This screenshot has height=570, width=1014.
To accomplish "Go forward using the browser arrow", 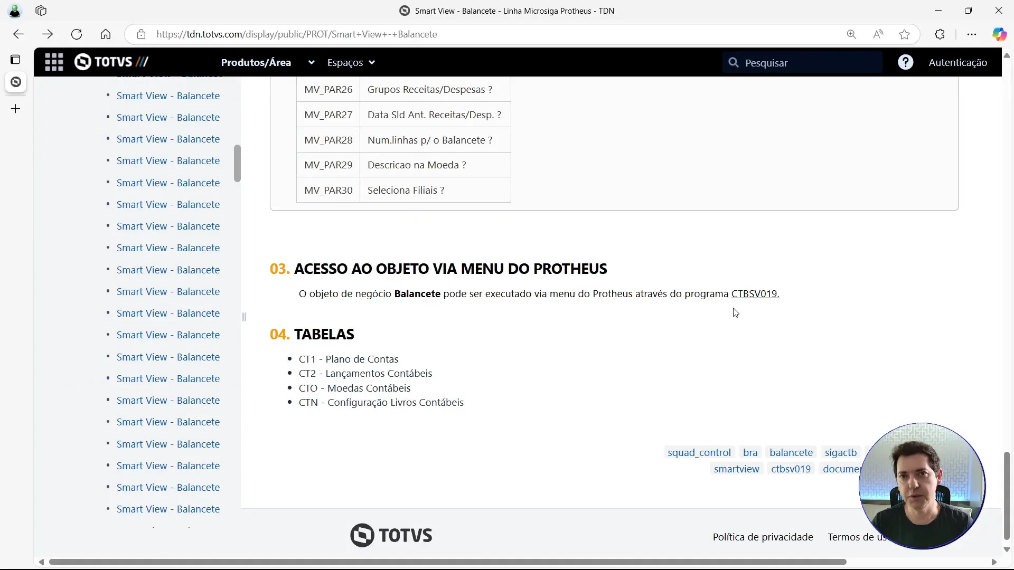I will [x=48, y=34].
